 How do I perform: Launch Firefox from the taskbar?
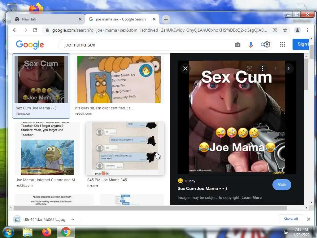point(47,232)
